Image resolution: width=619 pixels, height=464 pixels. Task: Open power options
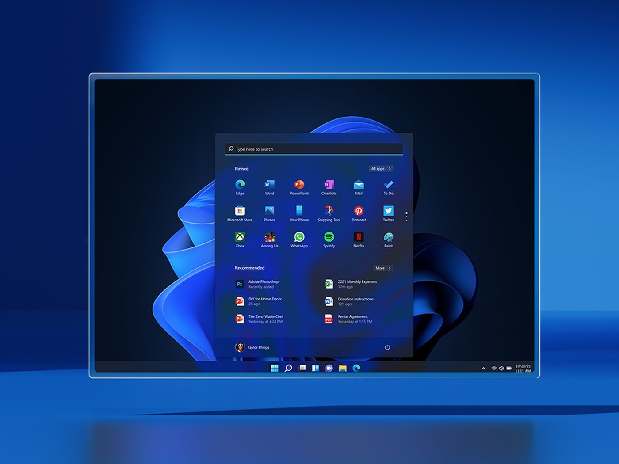pos(387,347)
